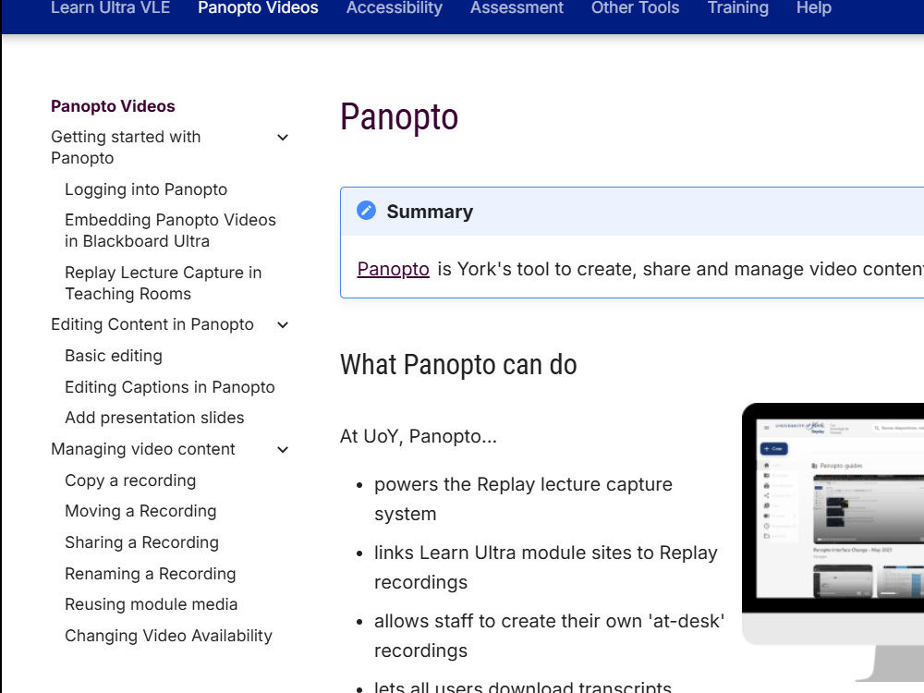Open Add presentation slides page
The height and width of the screenshot is (693, 924).
pos(154,418)
